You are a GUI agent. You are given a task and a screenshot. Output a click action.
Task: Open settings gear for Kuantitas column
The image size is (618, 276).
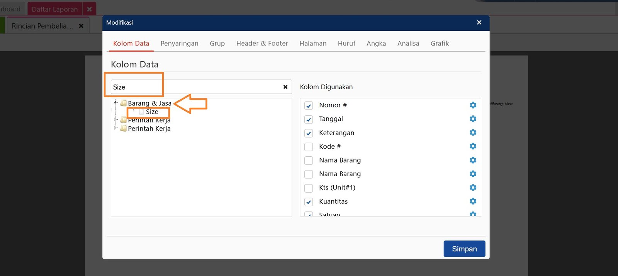473,201
